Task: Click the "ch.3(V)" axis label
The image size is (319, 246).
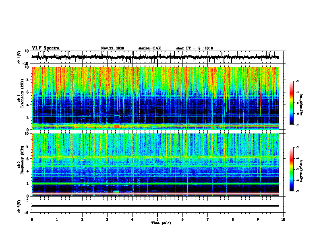Action: [19, 207]
